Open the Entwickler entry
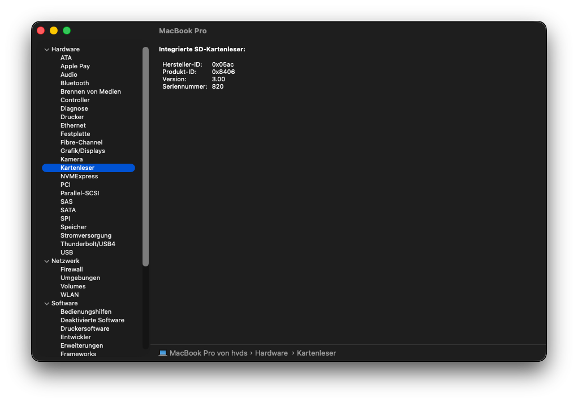Viewport: 578px width, 403px height. 76,337
